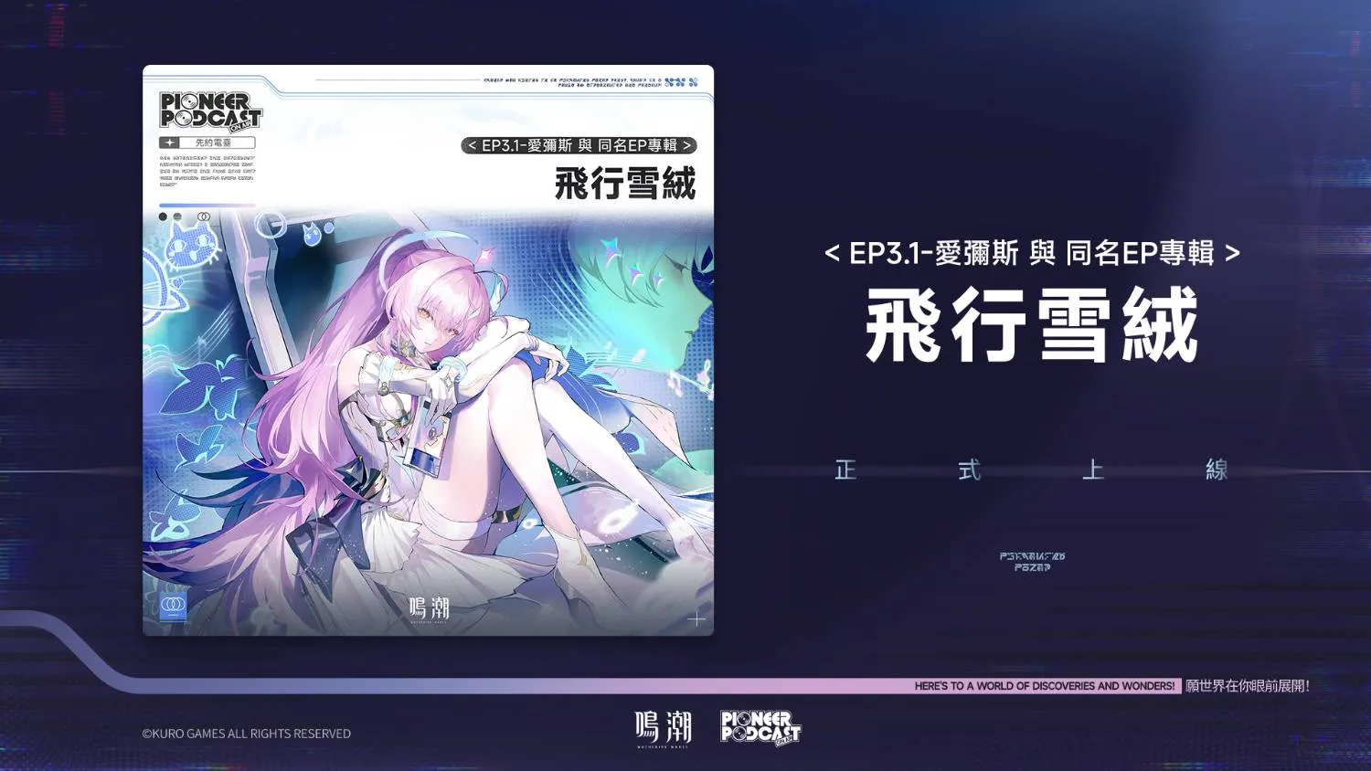Click the blue overlapping-circles badge on cover
The width and height of the screenshot is (1371, 771).
point(173,606)
